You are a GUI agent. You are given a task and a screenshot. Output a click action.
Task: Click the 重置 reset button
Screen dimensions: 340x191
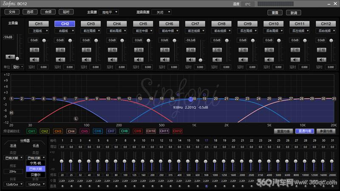[x=275, y=13]
